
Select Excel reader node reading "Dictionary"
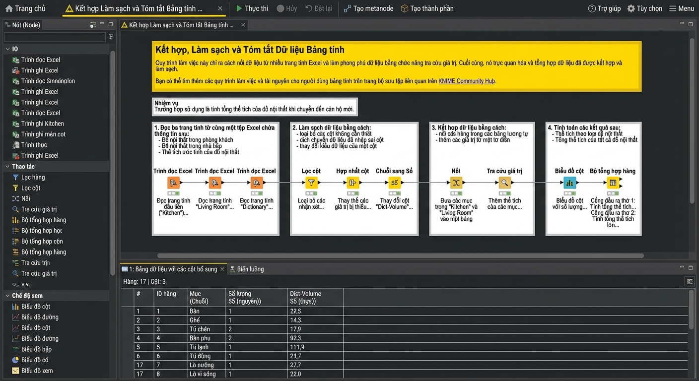(x=256, y=183)
